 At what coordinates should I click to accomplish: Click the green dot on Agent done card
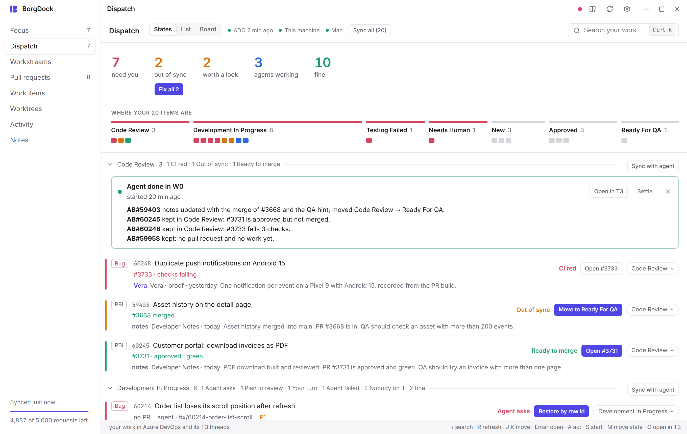[120, 192]
